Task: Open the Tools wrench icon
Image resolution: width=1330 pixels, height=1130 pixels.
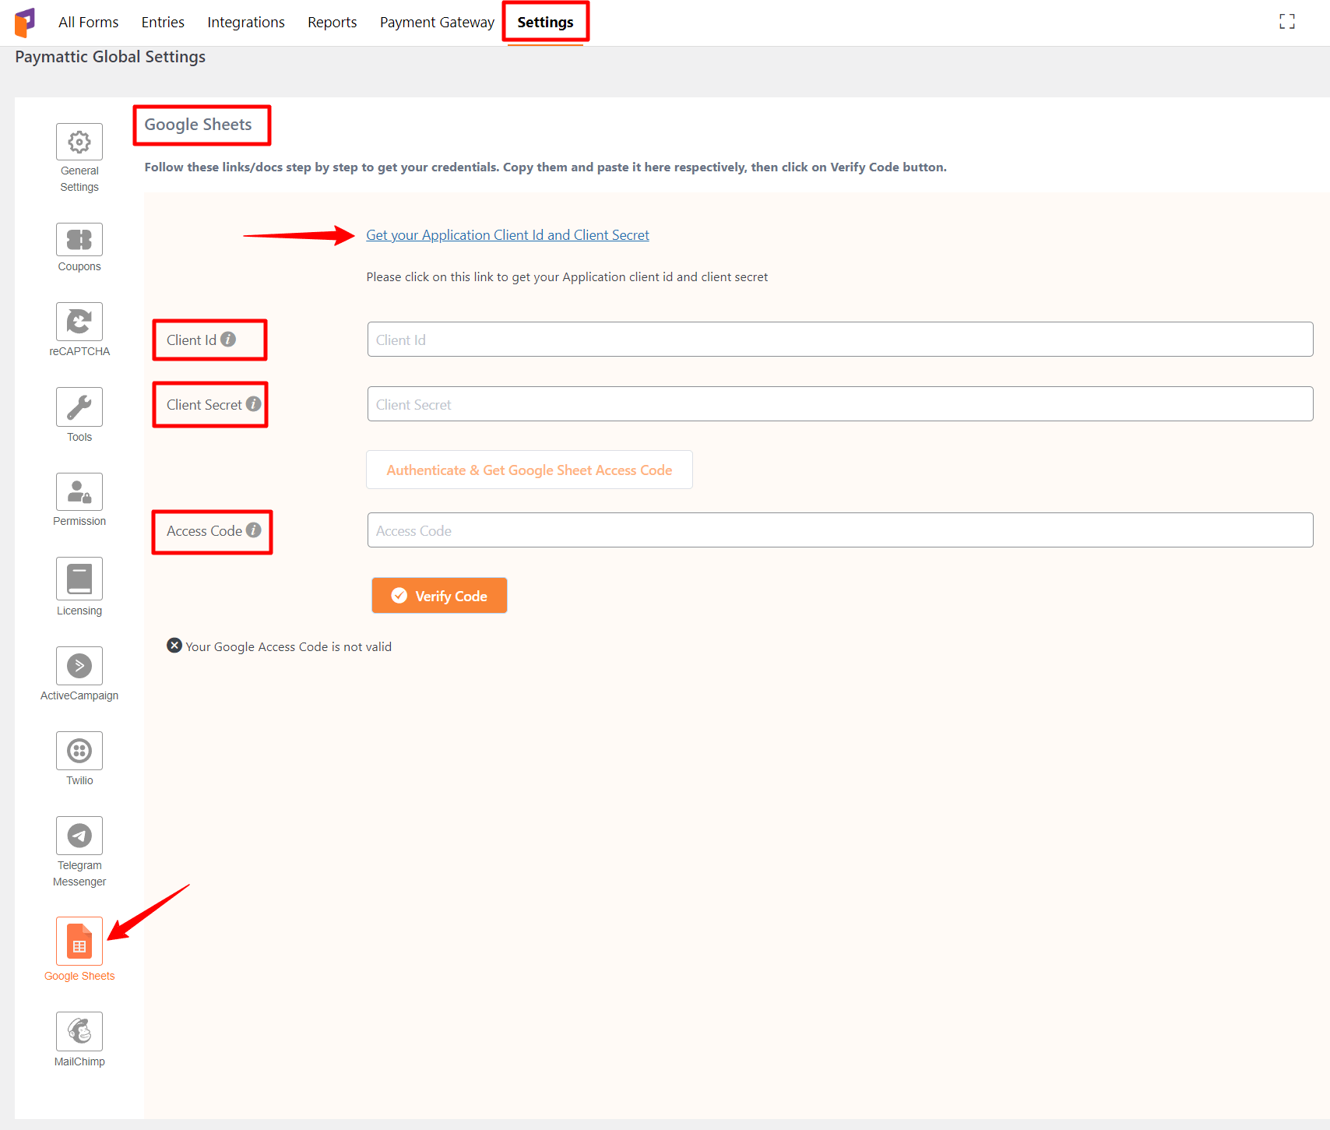Action: click(79, 407)
